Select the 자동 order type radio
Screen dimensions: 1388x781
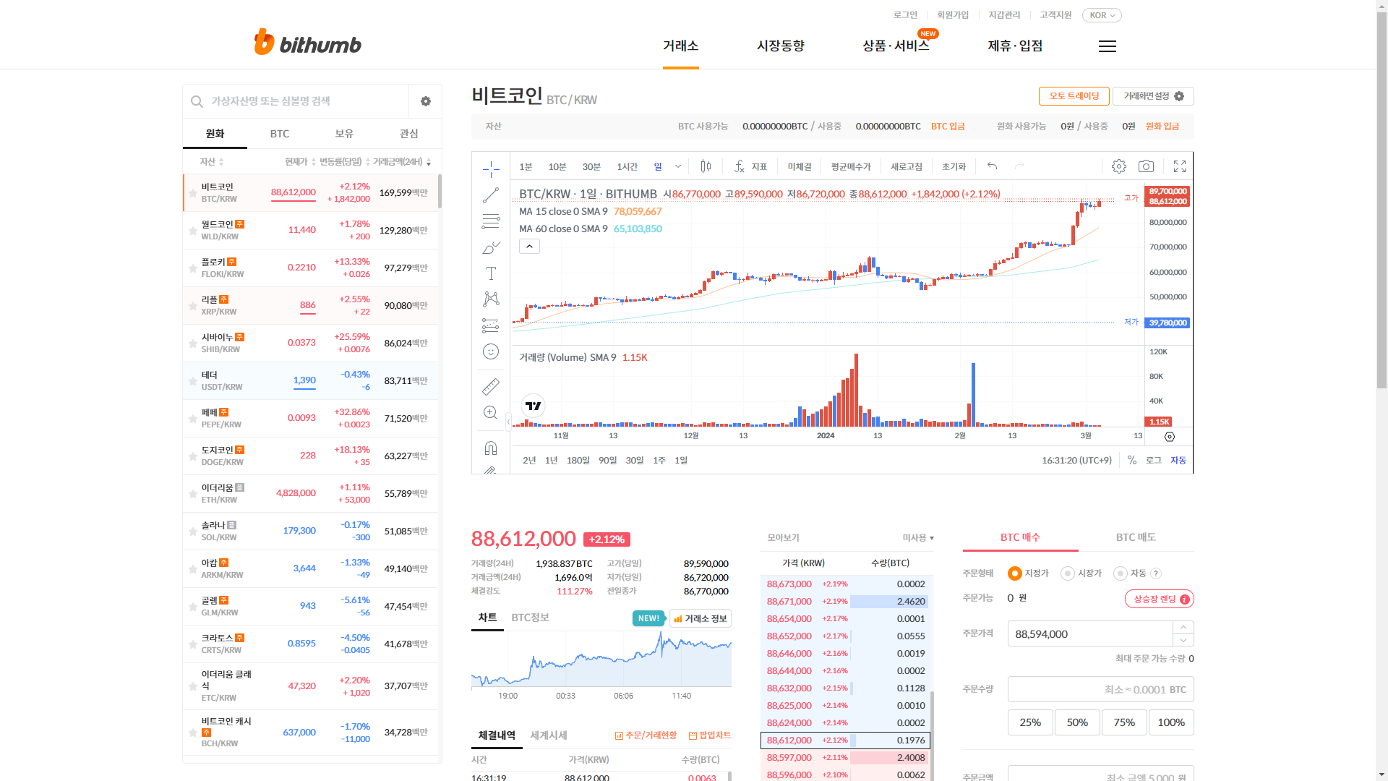tap(1121, 573)
